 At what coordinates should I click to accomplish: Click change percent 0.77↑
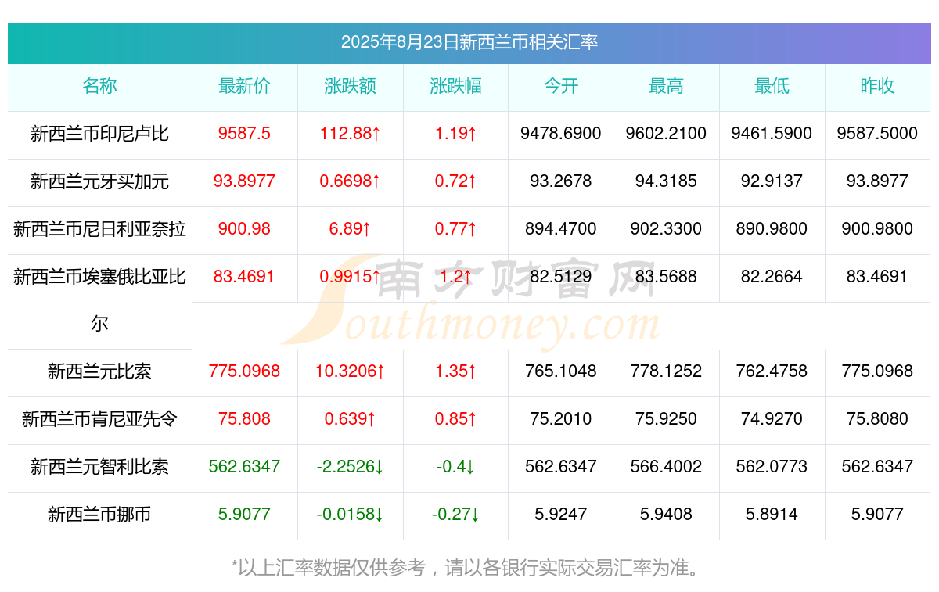coord(456,229)
